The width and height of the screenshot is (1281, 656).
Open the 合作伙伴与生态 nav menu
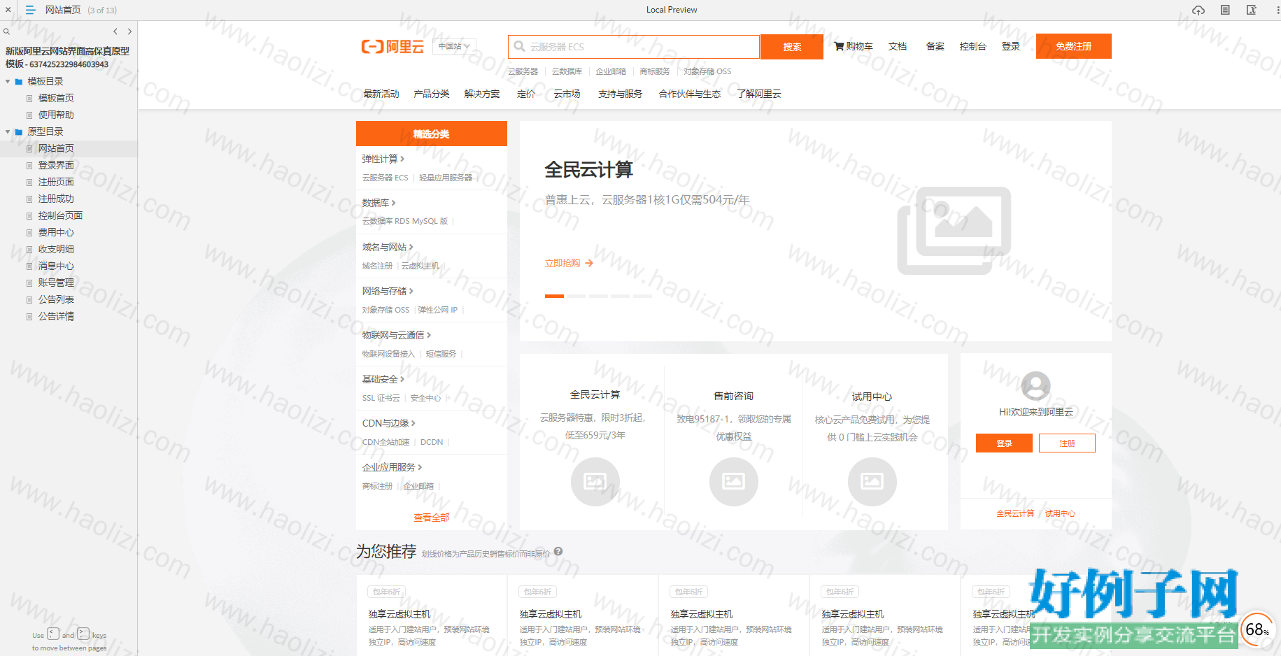pyautogui.click(x=690, y=94)
